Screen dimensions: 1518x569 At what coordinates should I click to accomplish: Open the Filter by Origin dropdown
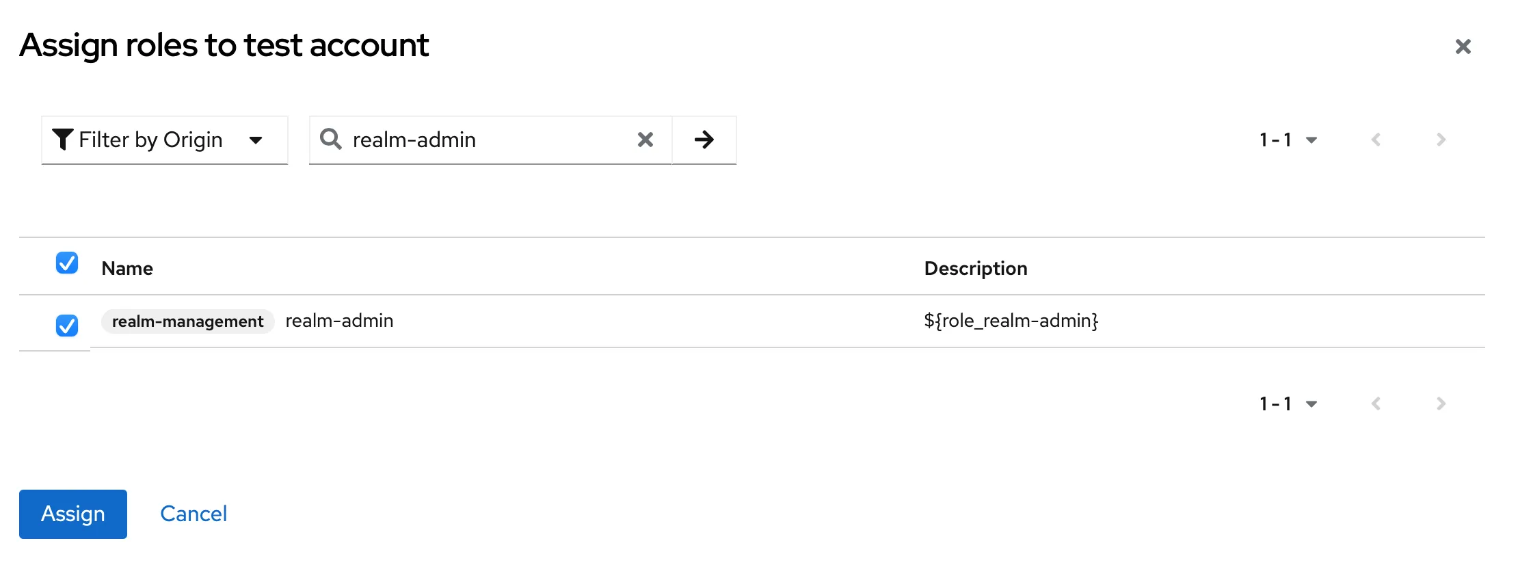[x=164, y=140]
